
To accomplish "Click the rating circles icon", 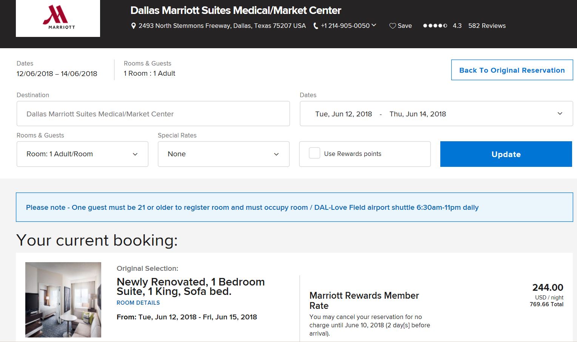I will 435,26.
